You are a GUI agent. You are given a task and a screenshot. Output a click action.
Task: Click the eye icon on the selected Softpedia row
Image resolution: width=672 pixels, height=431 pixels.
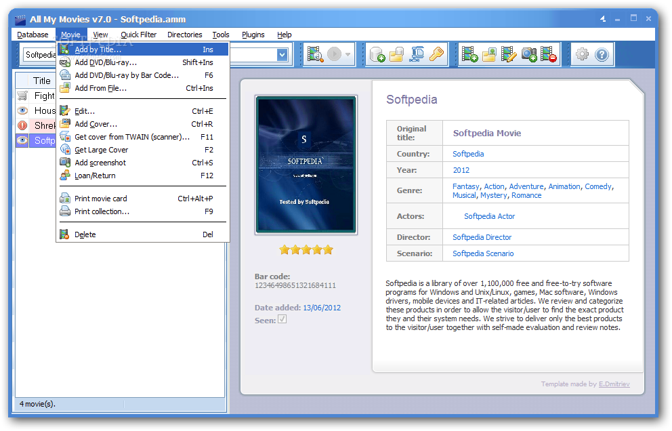pos(22,140)
